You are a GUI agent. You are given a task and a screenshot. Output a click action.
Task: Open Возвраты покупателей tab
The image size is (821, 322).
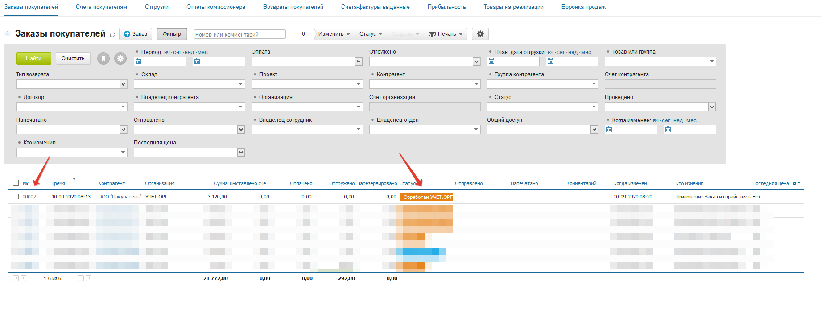(293, 7)
